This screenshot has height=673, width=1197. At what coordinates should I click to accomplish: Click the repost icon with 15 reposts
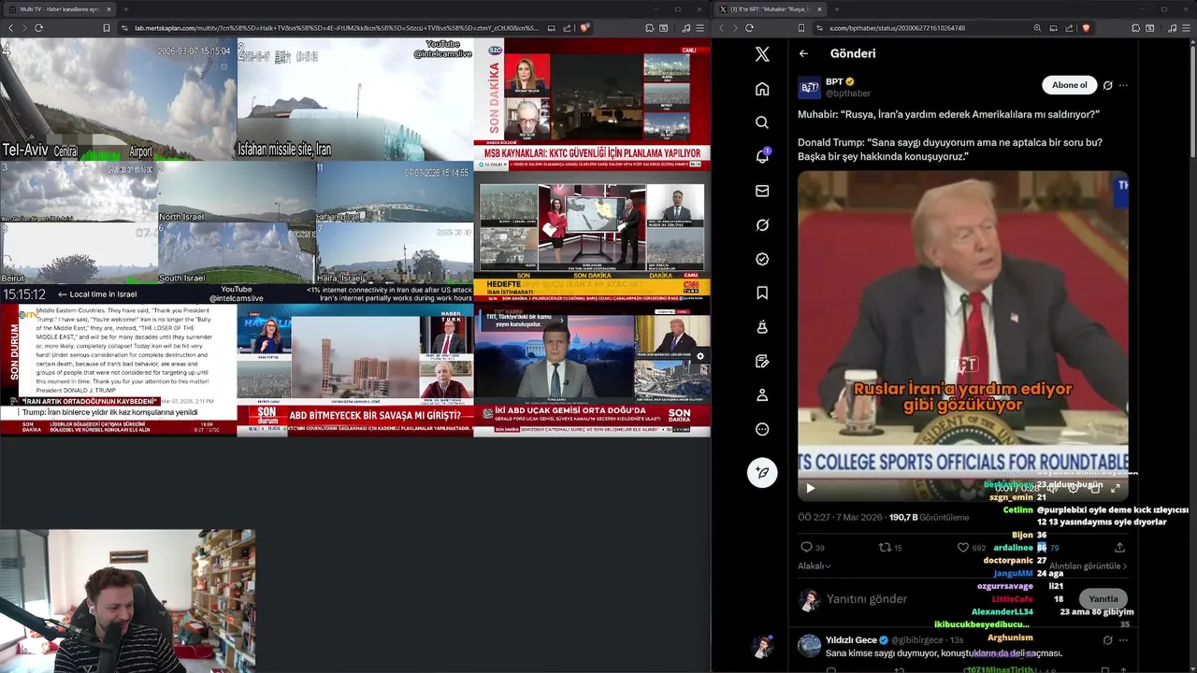(x=890, y=548)
